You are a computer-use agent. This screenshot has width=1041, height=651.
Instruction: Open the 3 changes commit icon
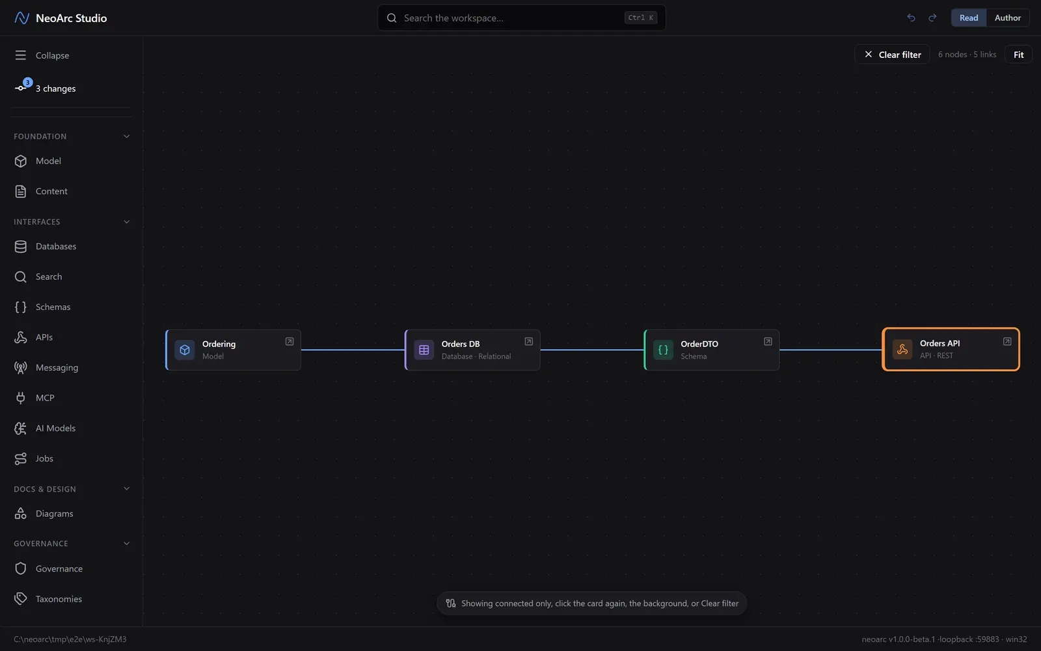(21, 88)
